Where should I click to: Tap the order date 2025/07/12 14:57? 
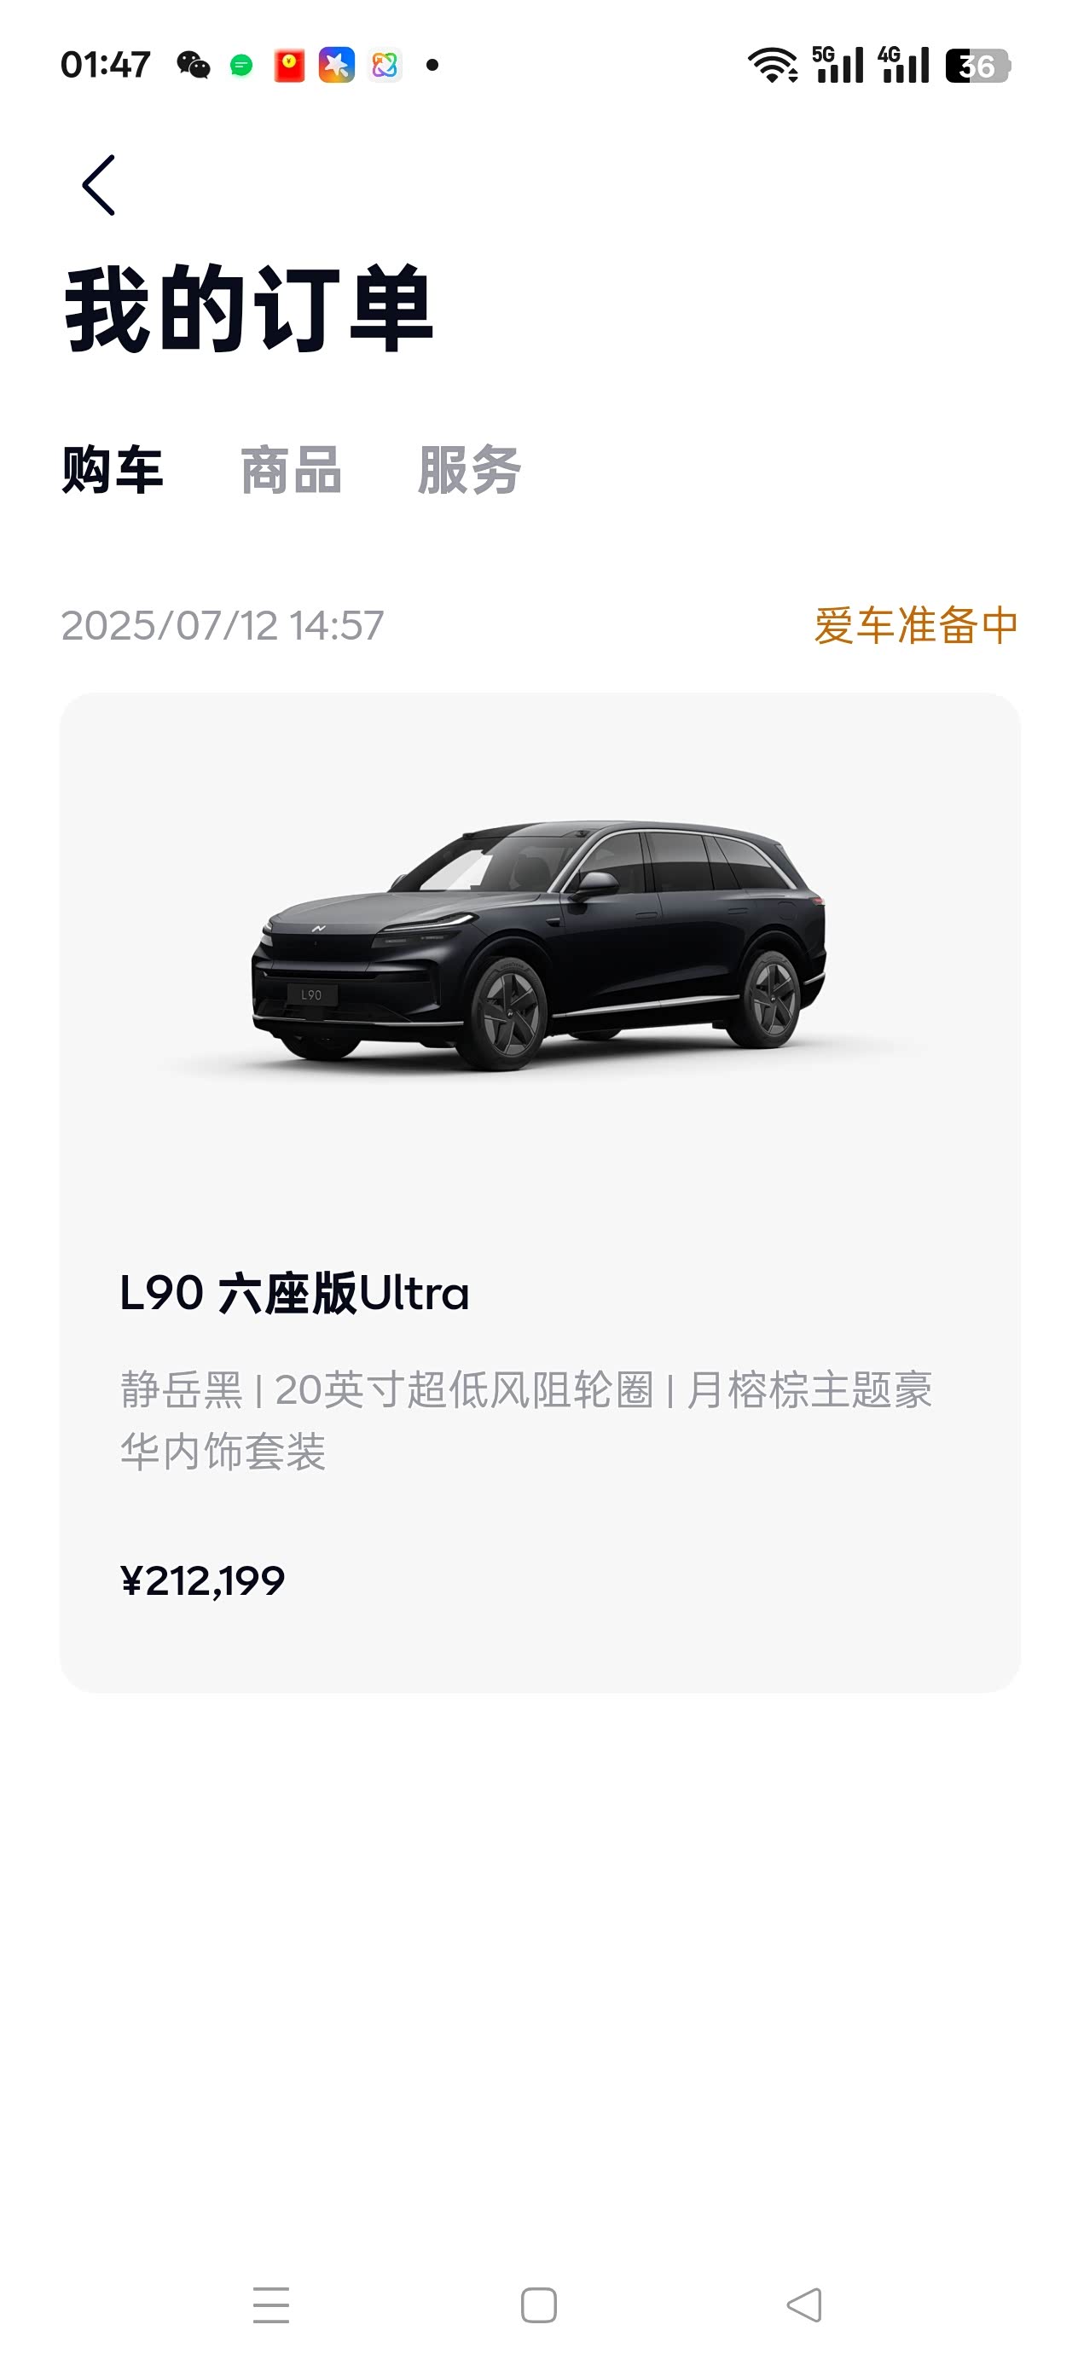(222, 626)
